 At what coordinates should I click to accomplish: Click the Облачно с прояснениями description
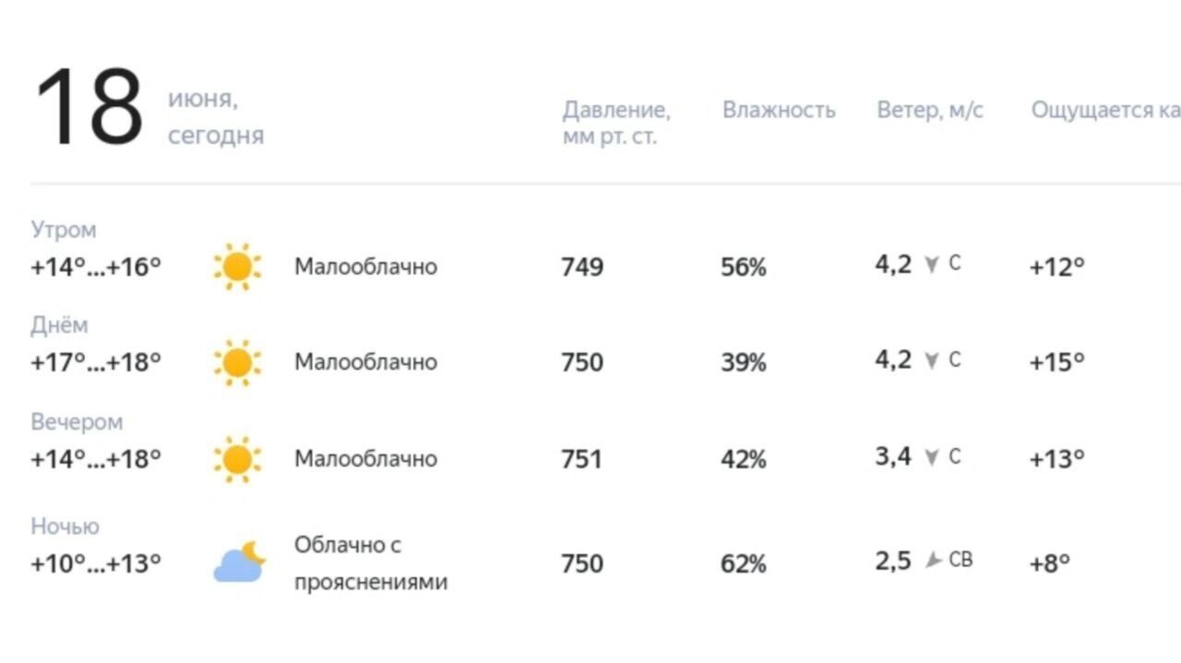371,563
